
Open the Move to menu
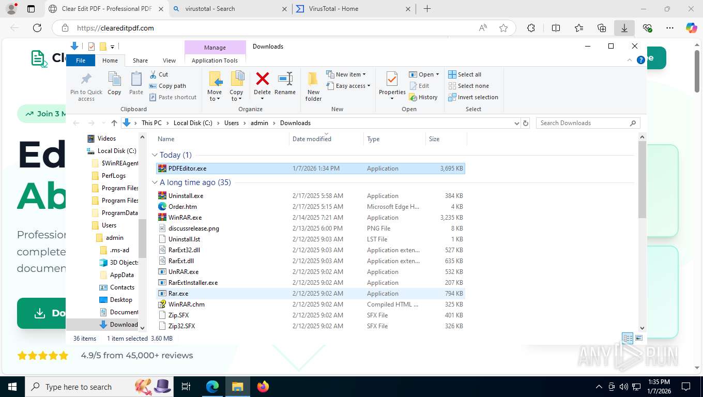click(215, 86)
